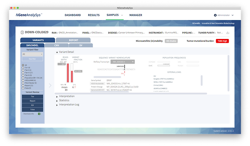Open the NCBI external link

coord(163,82)
